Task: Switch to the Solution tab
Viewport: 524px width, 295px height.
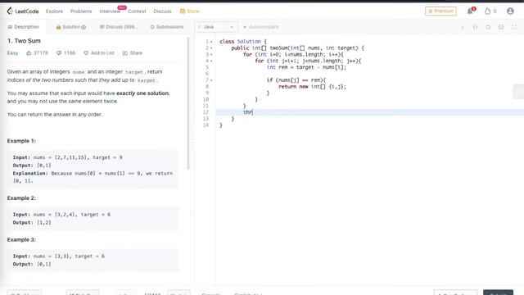Action: (71, 27)
